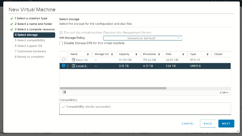The width and height of the screenshot is (242, 136).
Task: Select the base-nfs datastore radio button
Action: click(x=64, y=59)
